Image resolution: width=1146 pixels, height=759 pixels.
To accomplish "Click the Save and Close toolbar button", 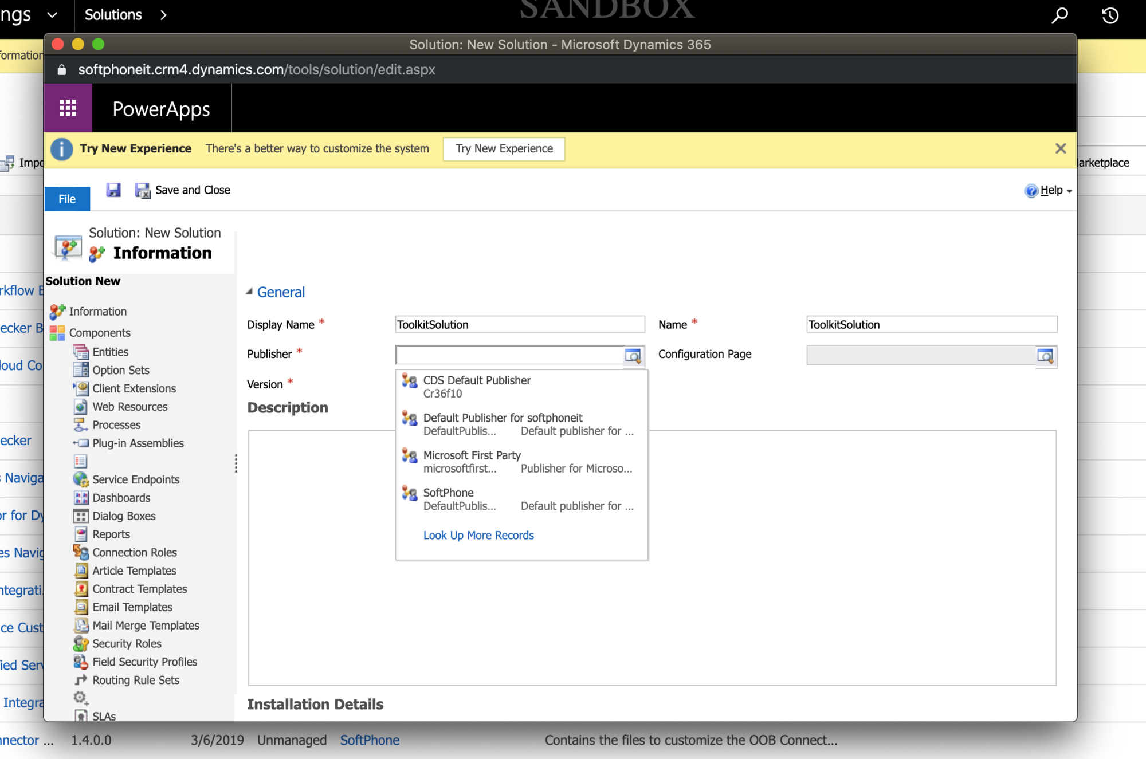I will pyautogui.click(x=182, y=190).
